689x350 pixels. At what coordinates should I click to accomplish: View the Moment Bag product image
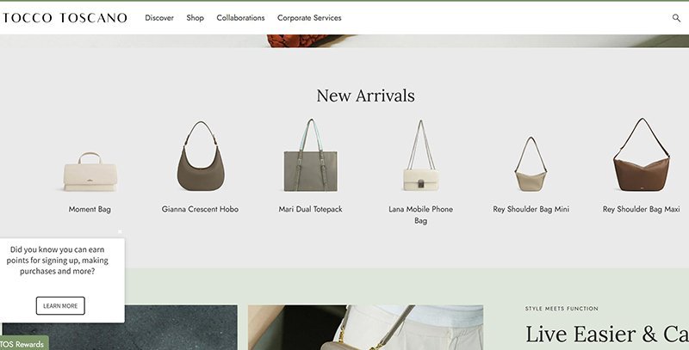tap(90, 171)
